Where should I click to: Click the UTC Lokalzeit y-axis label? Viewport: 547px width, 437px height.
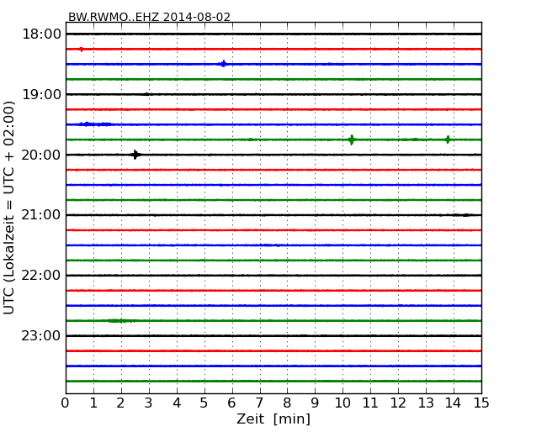[9, 208]
